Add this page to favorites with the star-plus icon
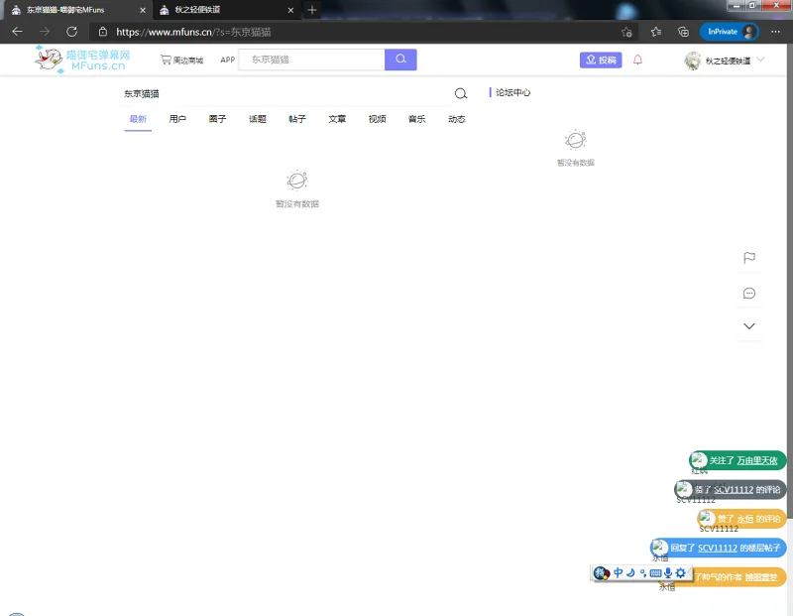The image size is (793, 616). 626,32
